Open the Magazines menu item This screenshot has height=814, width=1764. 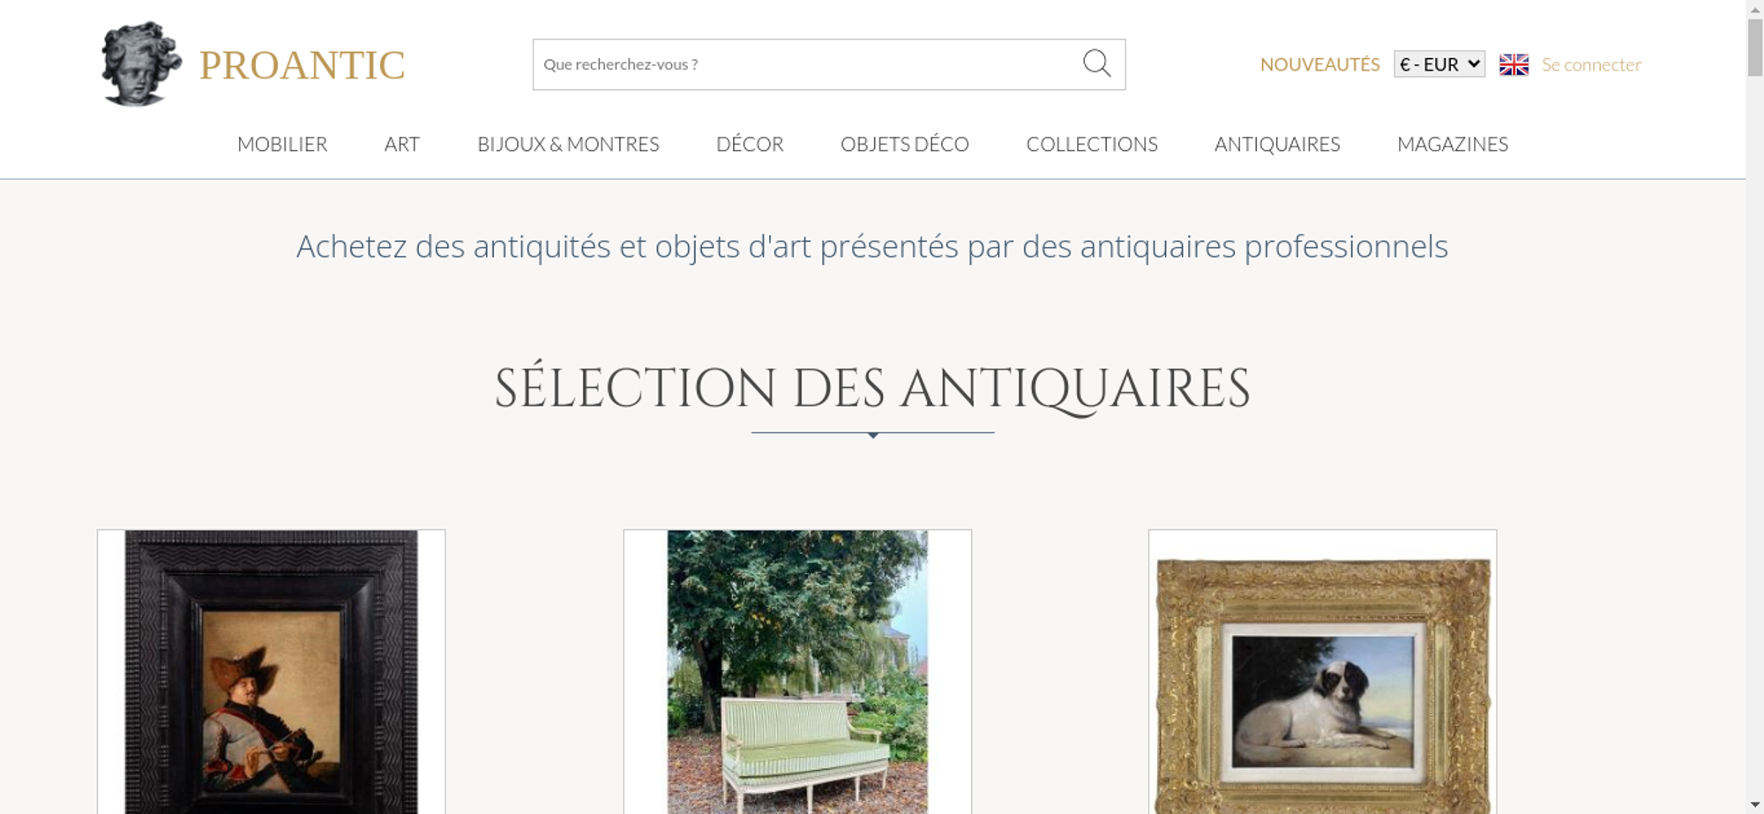click(1453, 144)
